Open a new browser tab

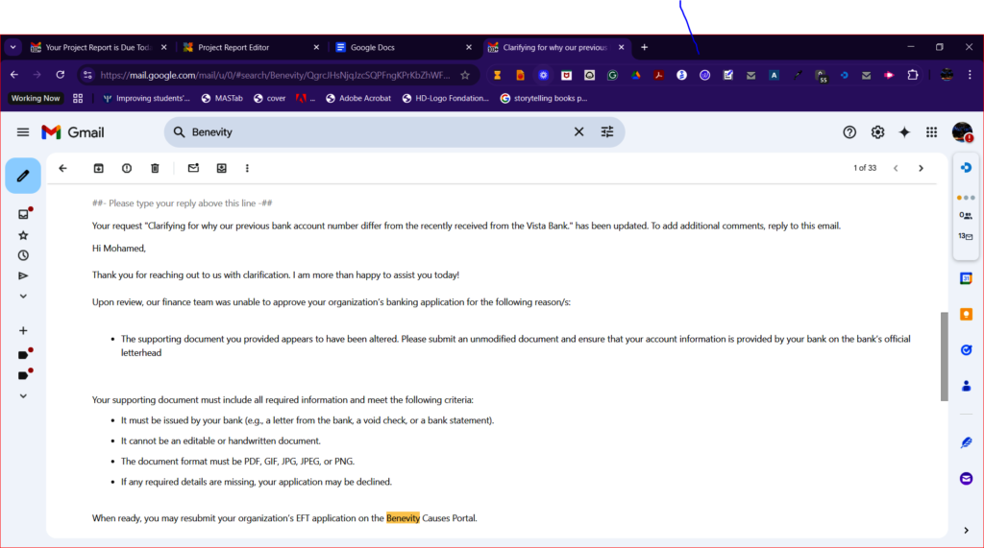(644, 48)
